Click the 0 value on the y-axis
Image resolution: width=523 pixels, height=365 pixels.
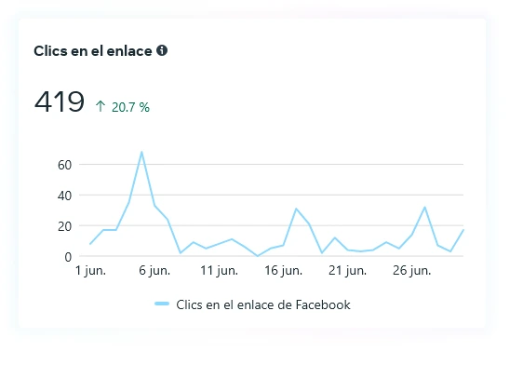(x=68, y=257)
